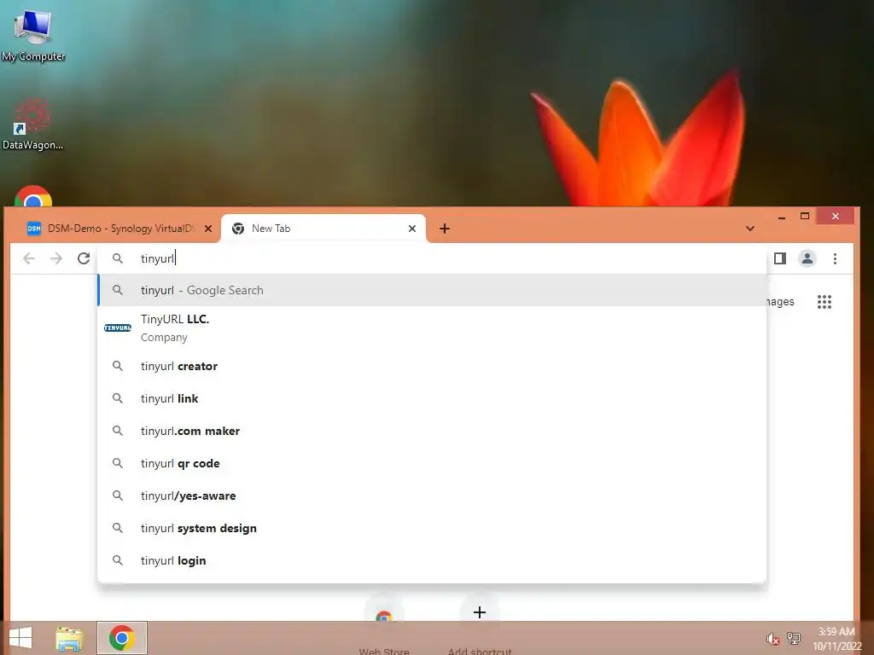The image size is (874, 655).
Task: Select 'tinyurl login' suggestion
Action: pos(432,559)
